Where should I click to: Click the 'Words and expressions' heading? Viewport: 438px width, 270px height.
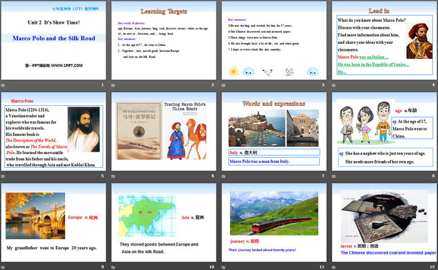[x=274, y=103]
